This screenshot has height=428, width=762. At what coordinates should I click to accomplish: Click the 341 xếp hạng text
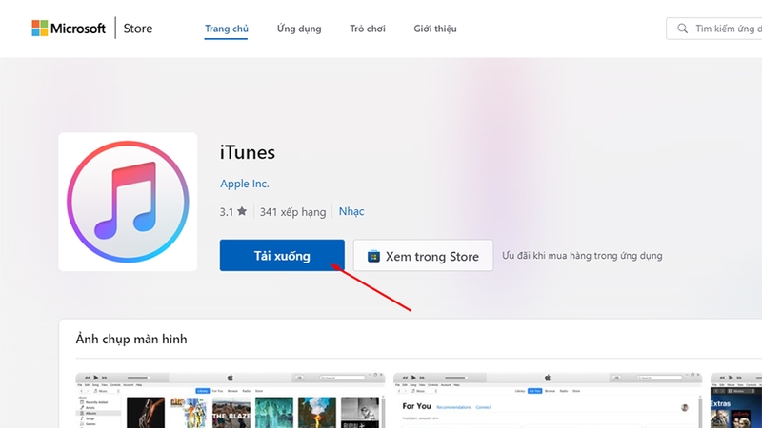click(x=292, y=211)
